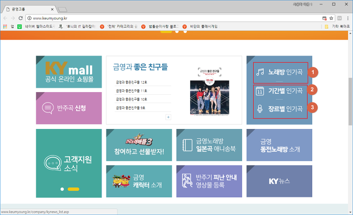This screenshot has height=215, width=353.
Task: Open 참여하고 선물받자 event tile
Action: pos(139,145)
